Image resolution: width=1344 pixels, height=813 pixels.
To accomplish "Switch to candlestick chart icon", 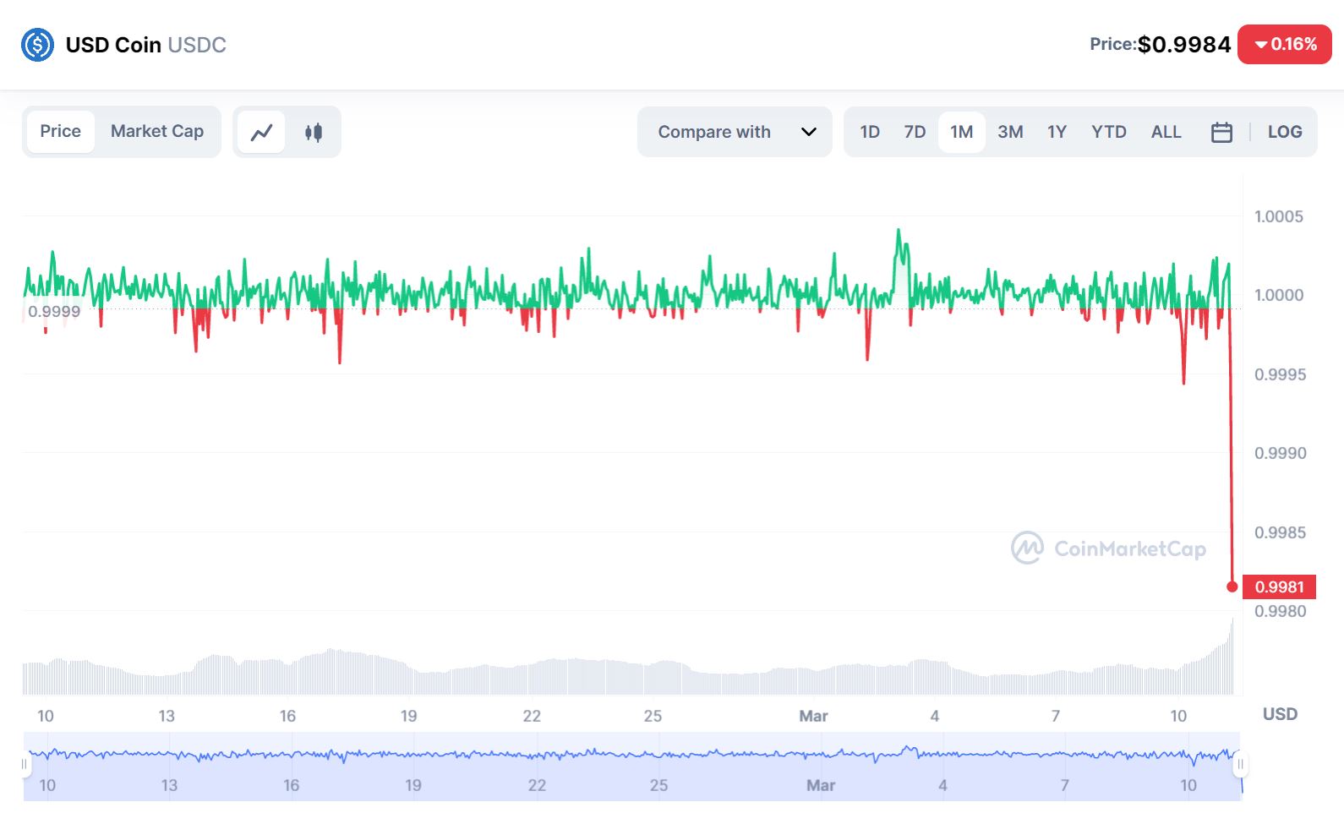I will 314,132.
